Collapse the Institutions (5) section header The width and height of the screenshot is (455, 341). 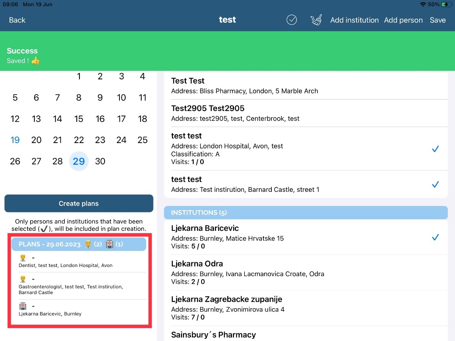pyautogui.click(x=305, y=212)
